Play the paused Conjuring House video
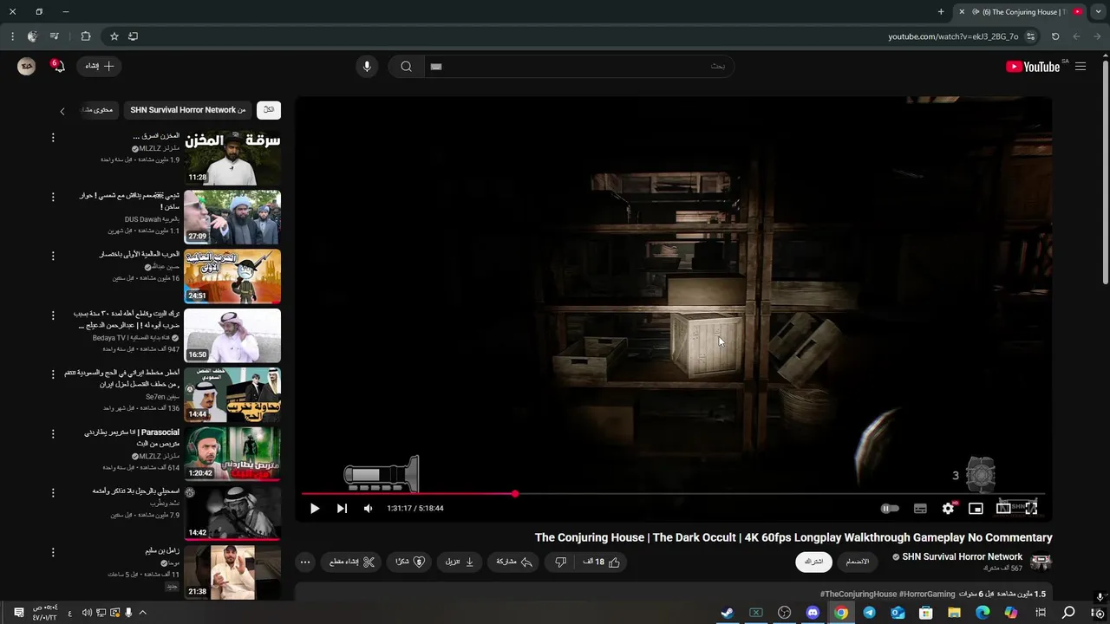 tap(315, 509)
